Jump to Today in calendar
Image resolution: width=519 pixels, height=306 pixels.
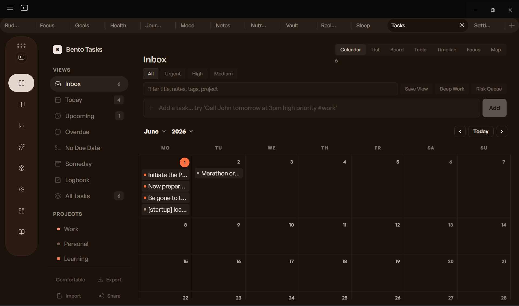(481, 131)
